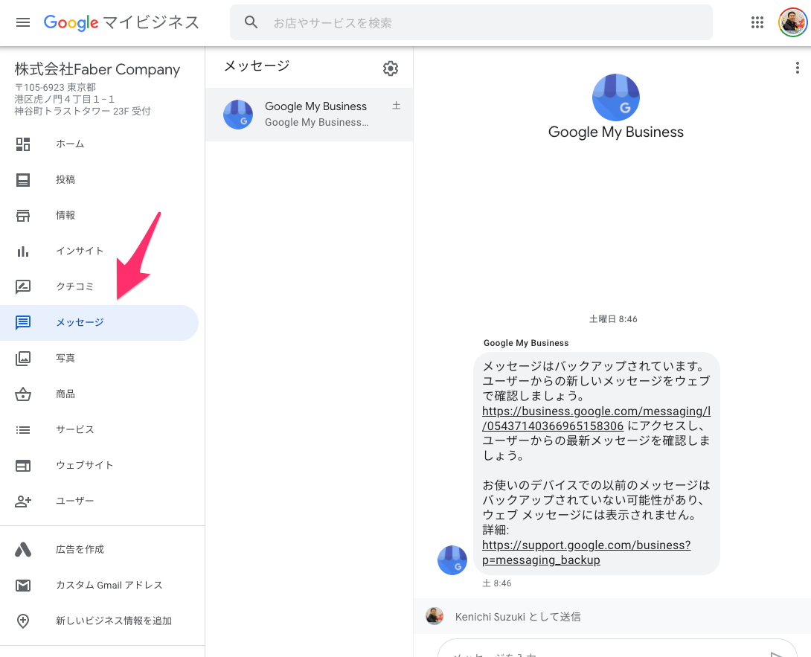Click the sender avatar beside message bubble

pyautogui.click(x=452, y=560)
